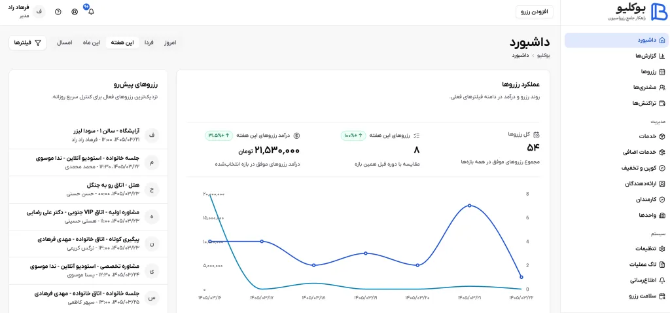This screenshot has width=670, height=313.
Task: Open the رزروها sidebar item
Action: coord(615,71)
